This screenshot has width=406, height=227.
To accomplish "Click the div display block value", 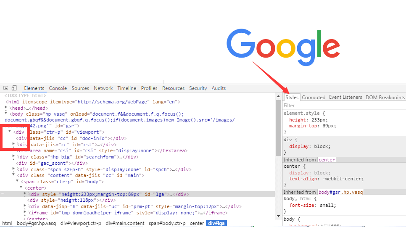I will tap(322, 146).
